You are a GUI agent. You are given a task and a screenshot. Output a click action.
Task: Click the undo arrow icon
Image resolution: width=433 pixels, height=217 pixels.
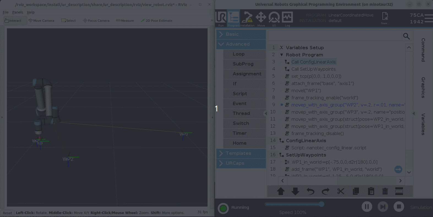click(311, 191)
